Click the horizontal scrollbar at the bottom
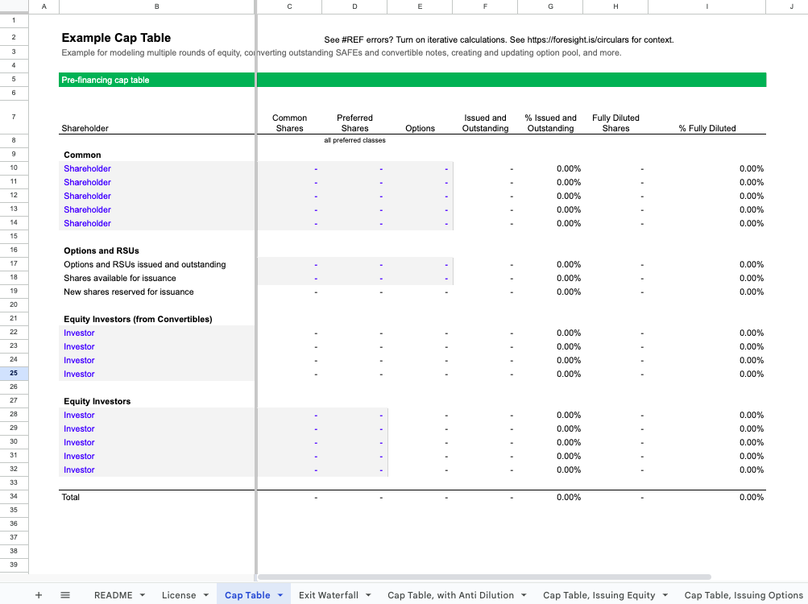This screenshot has height=604, width=808. click(x=484, y=577)
